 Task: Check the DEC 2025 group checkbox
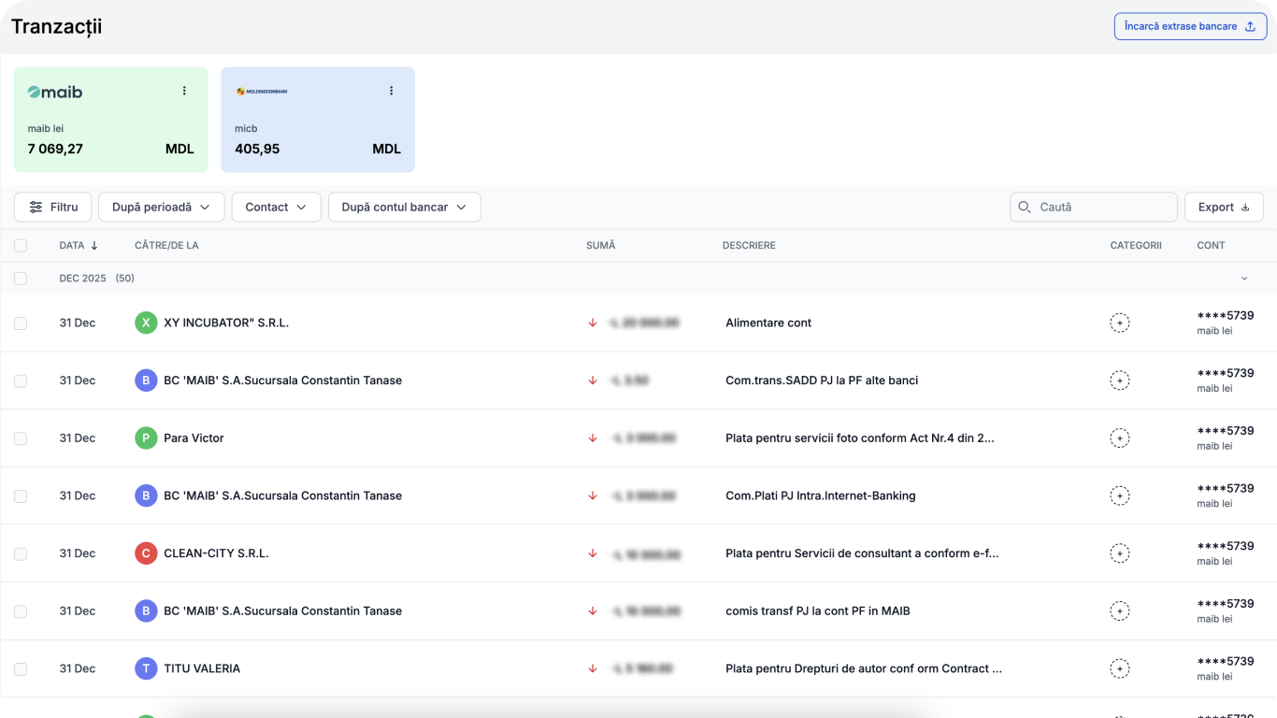pos(21,279)
